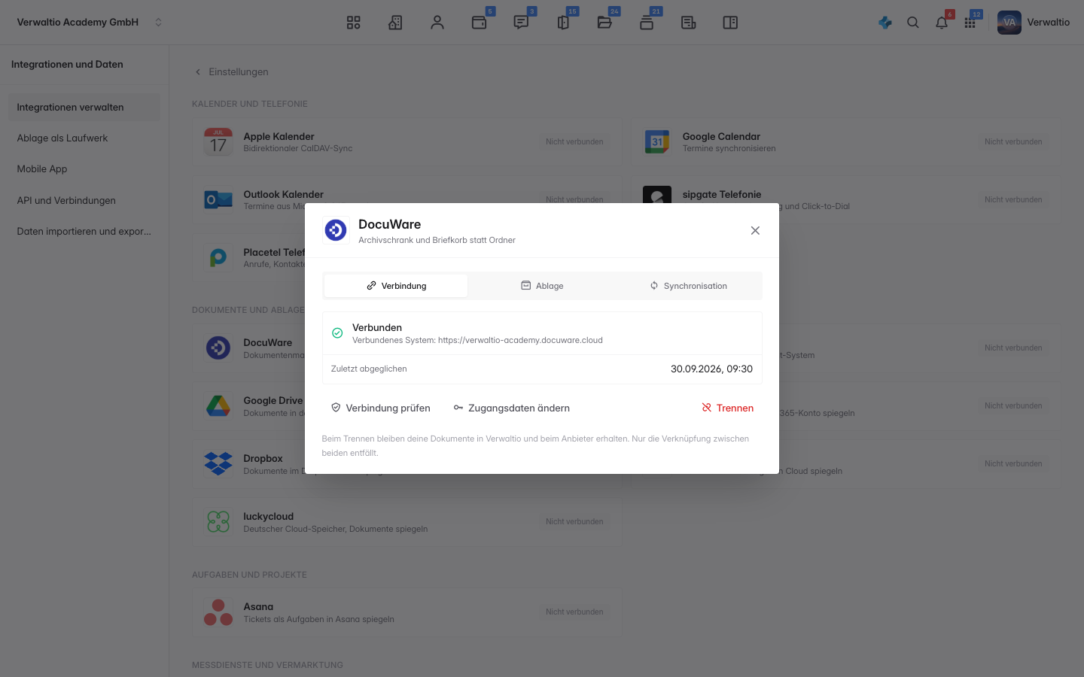Open the door icon with badge 15
Image resolution: width=1084 pixels, height=677 pixels.
pos(563,23)
